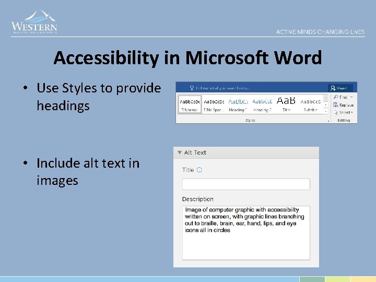
Task: Open the Styles pane launcher
Action: (x=328, y=121)
